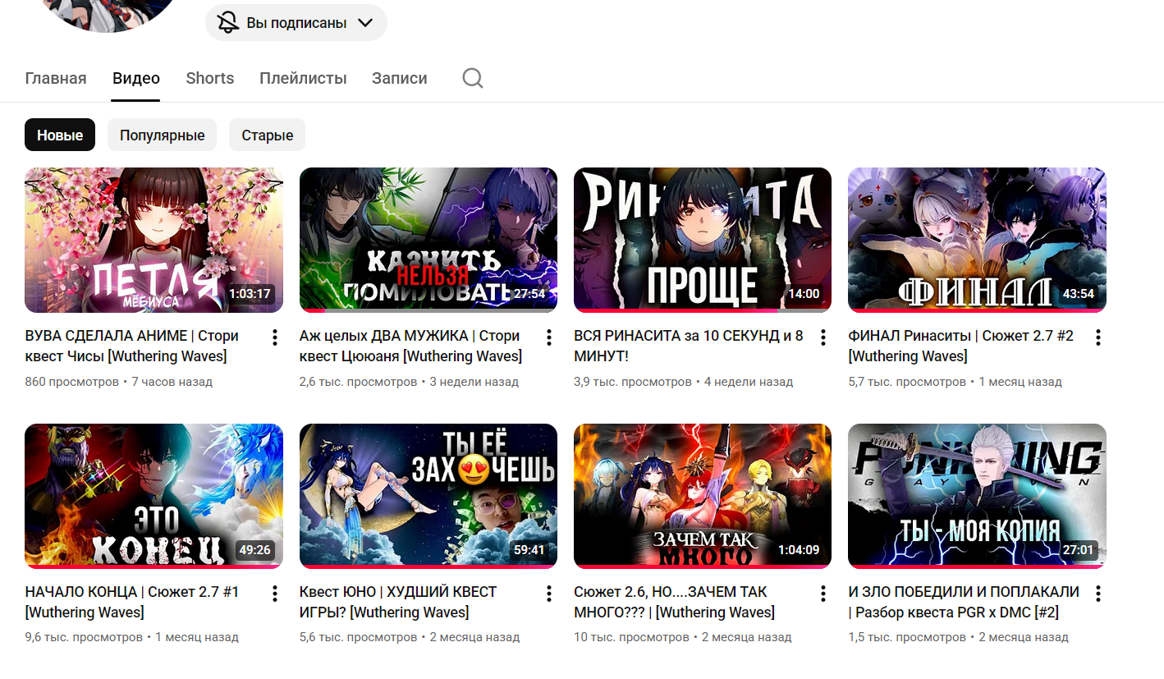The height and width of the screenshot is (679, 1164).
Task: Open more options for «ВСЯ РИНАСИТА за 10 СЕКУНД» video
Action: pos(823,337)
